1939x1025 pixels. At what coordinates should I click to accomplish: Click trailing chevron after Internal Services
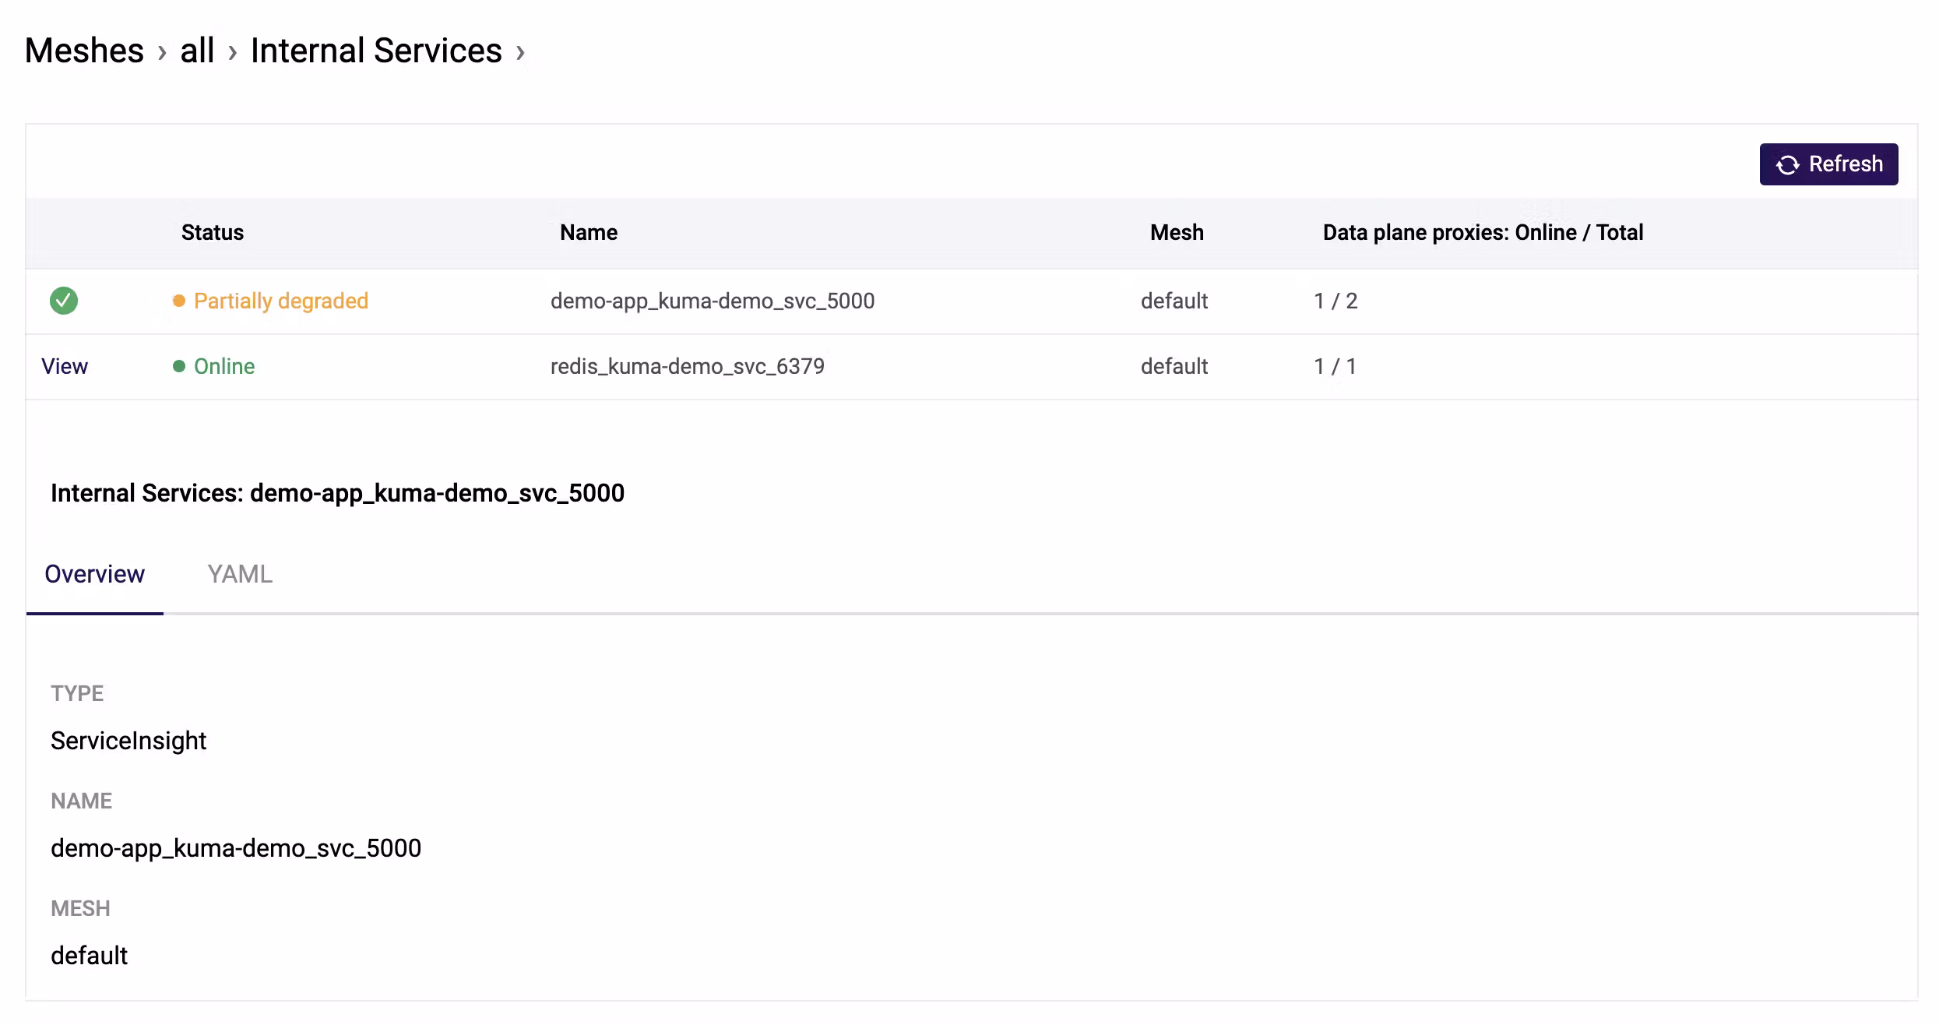click(x=520, y=53)
